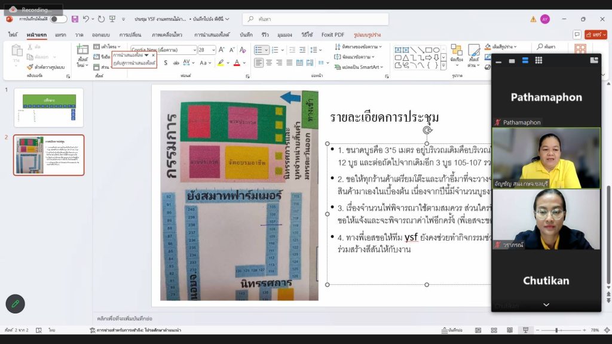Click the Convert to SmartArt button
Image resolution: width=612 pixels, height=344 pixels.
click(359, 67)
